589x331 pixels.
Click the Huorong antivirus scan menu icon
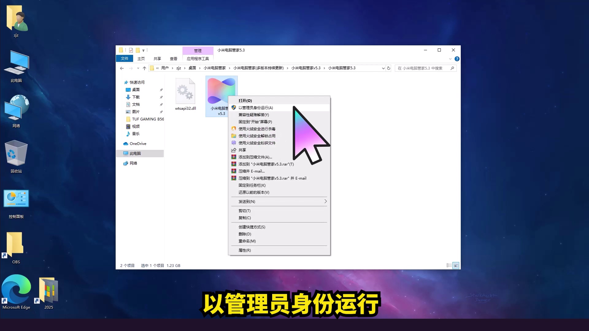[x=234, y=129]
